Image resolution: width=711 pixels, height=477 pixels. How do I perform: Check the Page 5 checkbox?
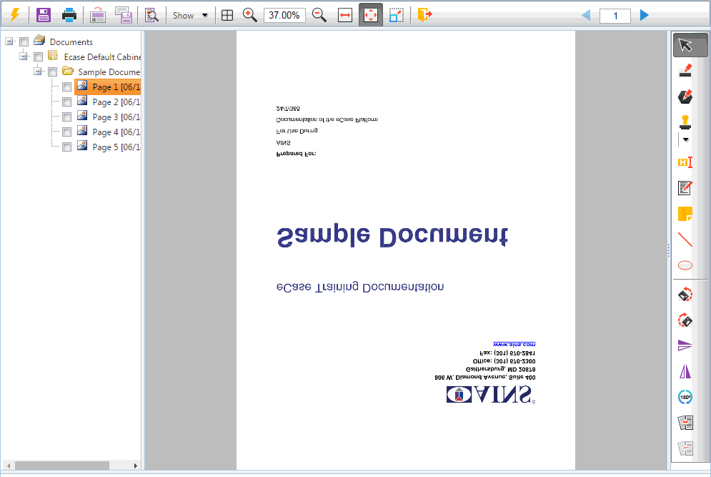pos(66,147)
